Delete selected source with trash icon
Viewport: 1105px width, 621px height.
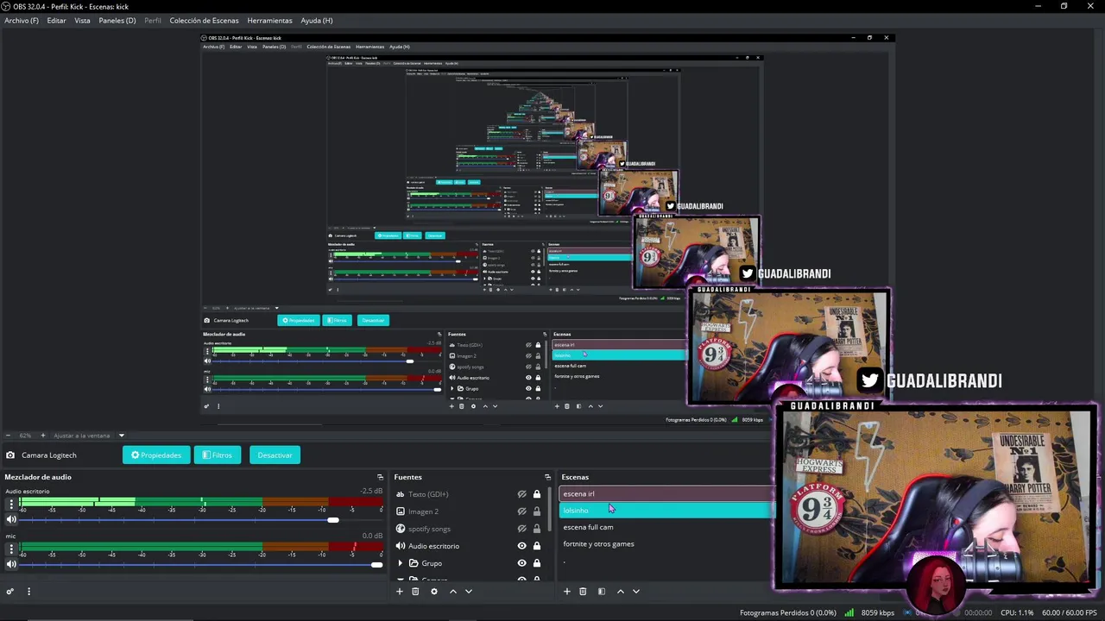click(415, 592)
